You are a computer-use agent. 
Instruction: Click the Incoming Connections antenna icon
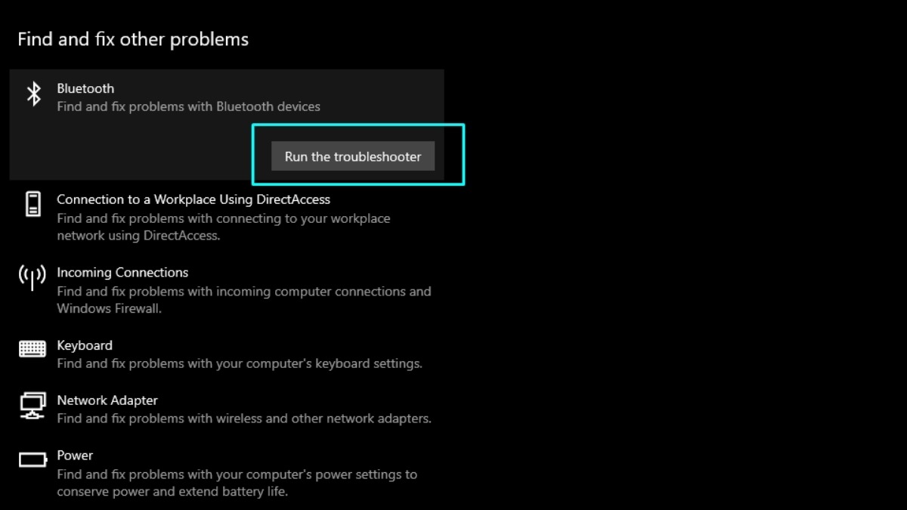coord(33,277)
